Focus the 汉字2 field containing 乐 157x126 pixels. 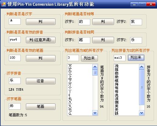click(136, 40)
